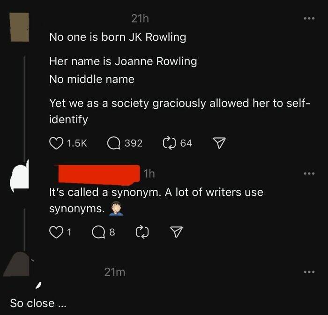Like the synonym reply heart icon
This screenshot has width=328, height=315.
coord(56,232)
